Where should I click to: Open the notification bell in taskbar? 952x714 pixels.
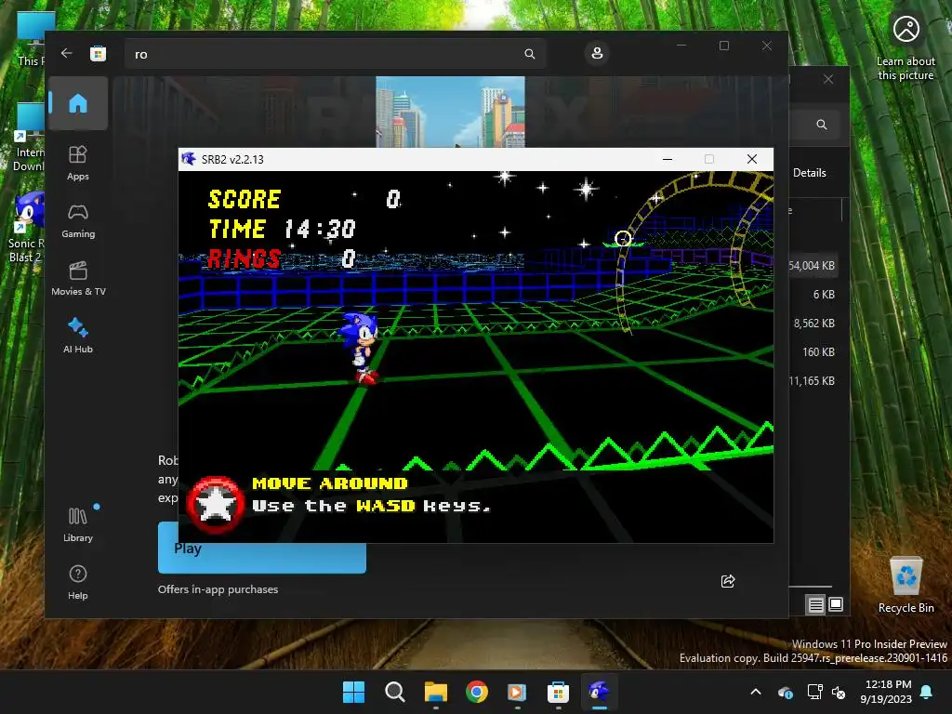coord(927,692)
